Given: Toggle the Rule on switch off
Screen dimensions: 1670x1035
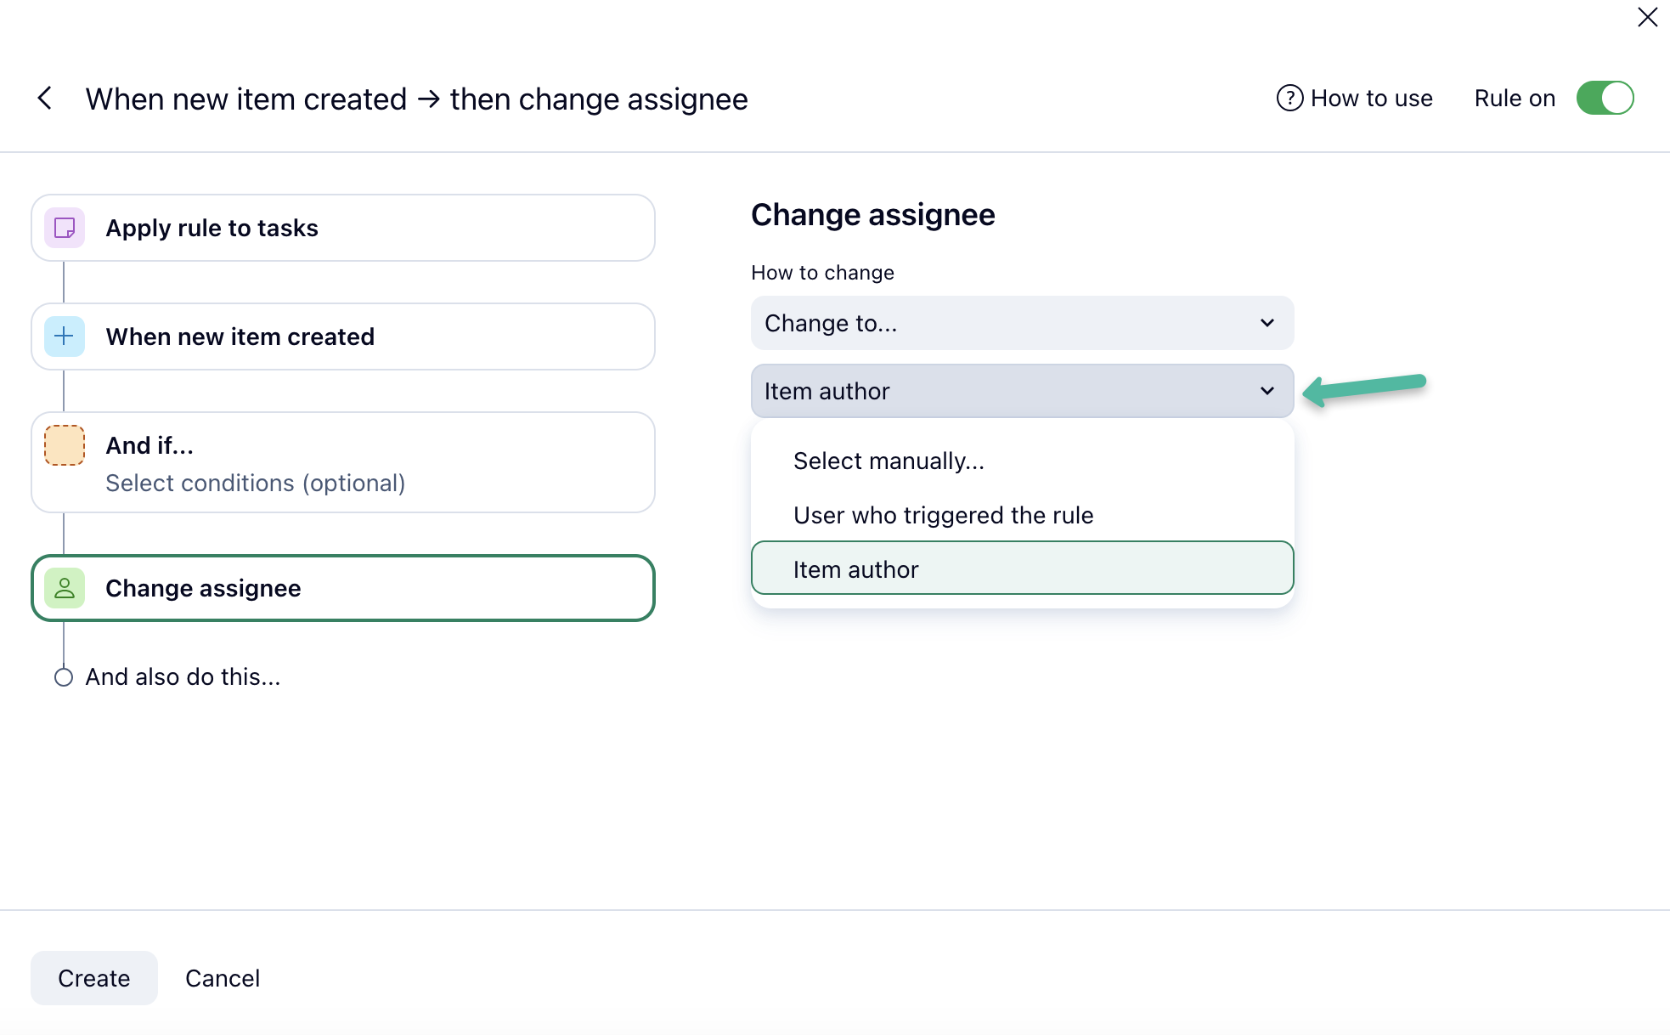Looking at the screenshot, I should click(1605, 99).
